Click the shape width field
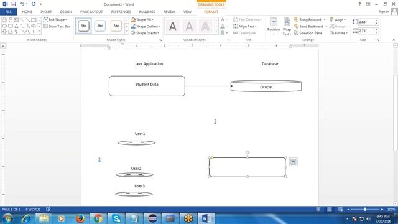398x224 pixels. click(366, 30)
